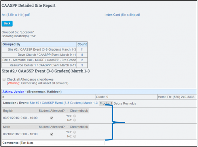
Task: Click count 2 for Memorial Hall group
Action: click(x=82, y=60)
